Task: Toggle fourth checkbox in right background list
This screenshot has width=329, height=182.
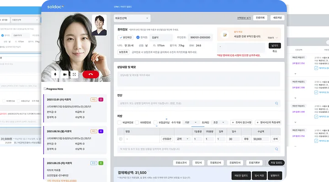Action: click(x=316, y=141)
